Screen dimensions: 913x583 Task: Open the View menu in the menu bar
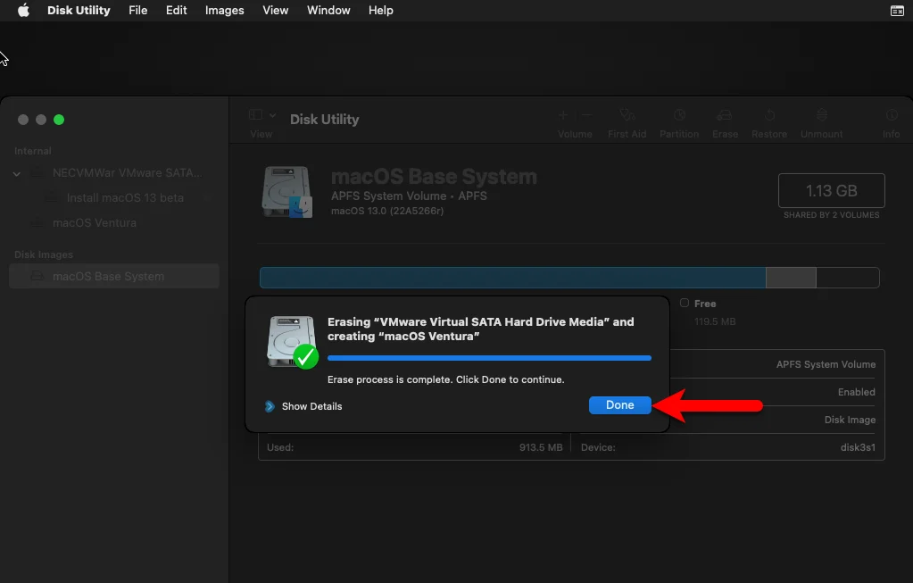pos(276,11)
